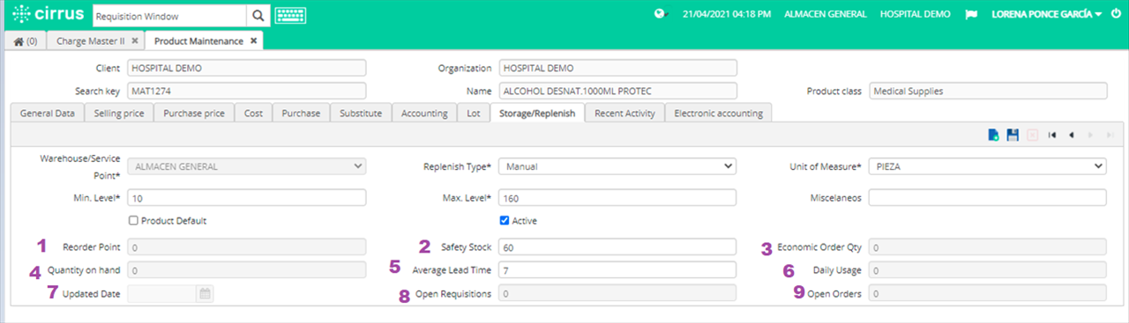Click the Client field

pyautogui.click(x=247, y=67)
